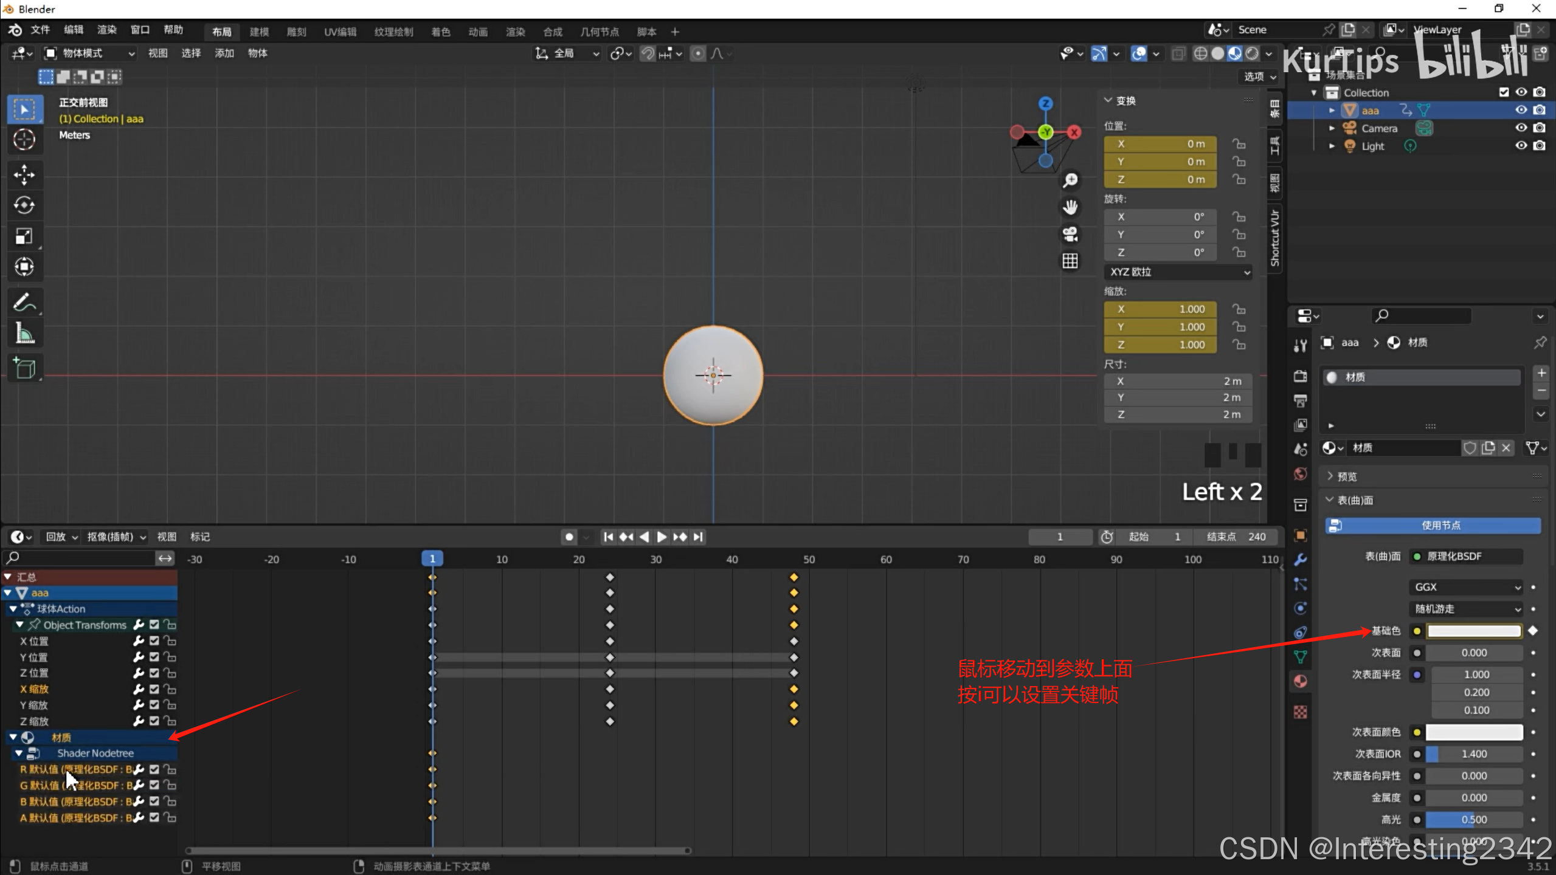
Task: Select the Rotate tool icon
Action: tap(24, 205)
